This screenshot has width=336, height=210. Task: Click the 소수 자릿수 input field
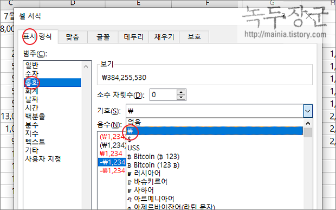[163, 94]
